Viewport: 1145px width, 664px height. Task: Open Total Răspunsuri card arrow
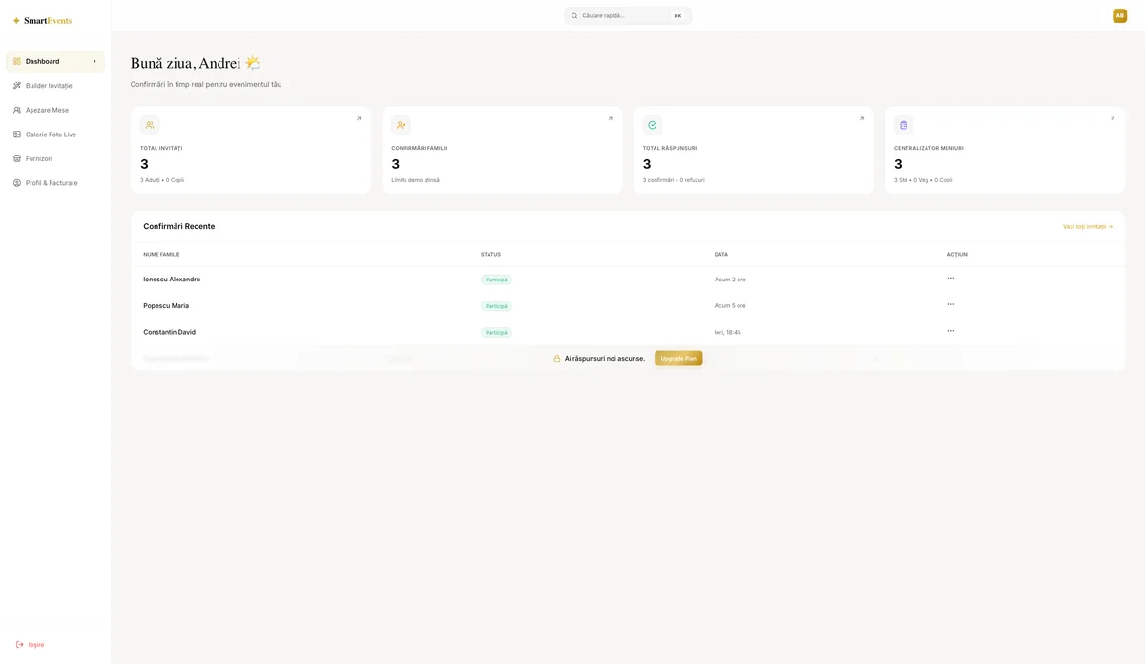pos(861,119)
